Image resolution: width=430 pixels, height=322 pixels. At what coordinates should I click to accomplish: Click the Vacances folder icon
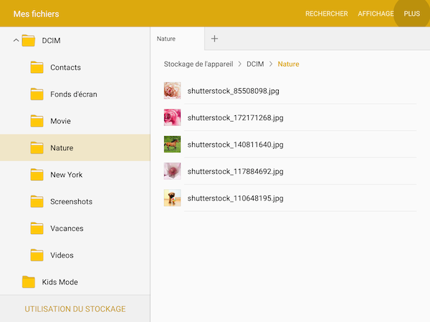pyautogui.click(x=37, y=228)
